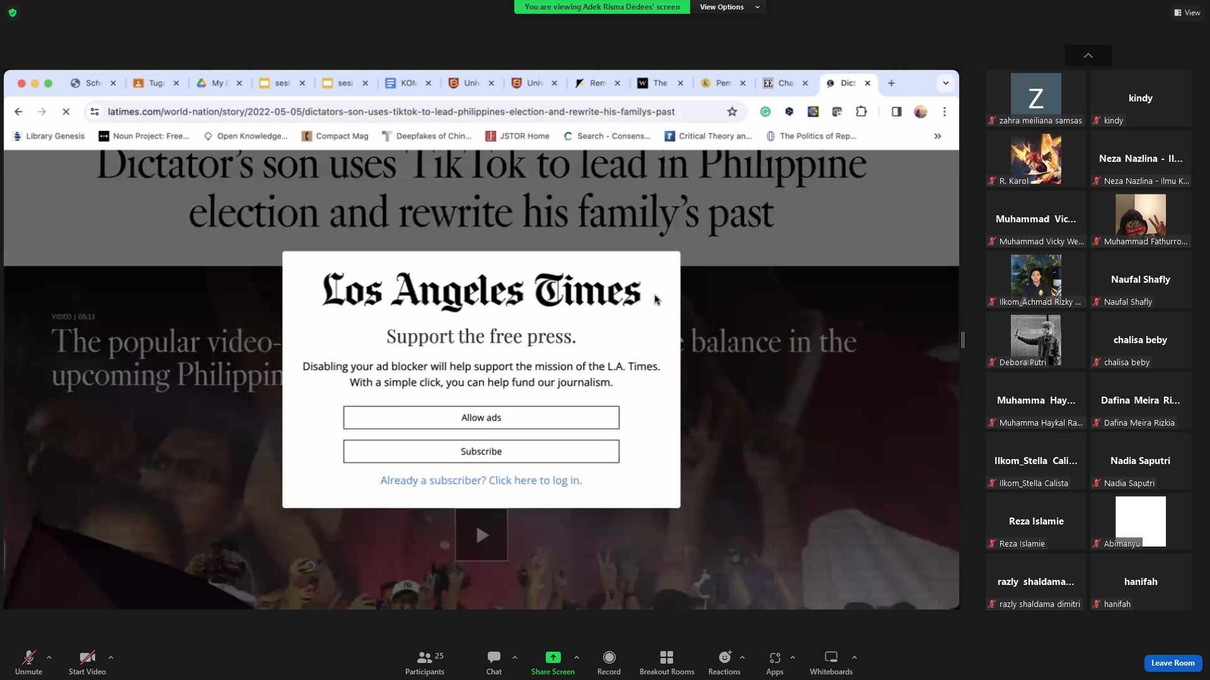Switch to the 'Sch' tab
Image resolution: width=1210 pixels, height=680 pixels.
click(x=93, y=83)
